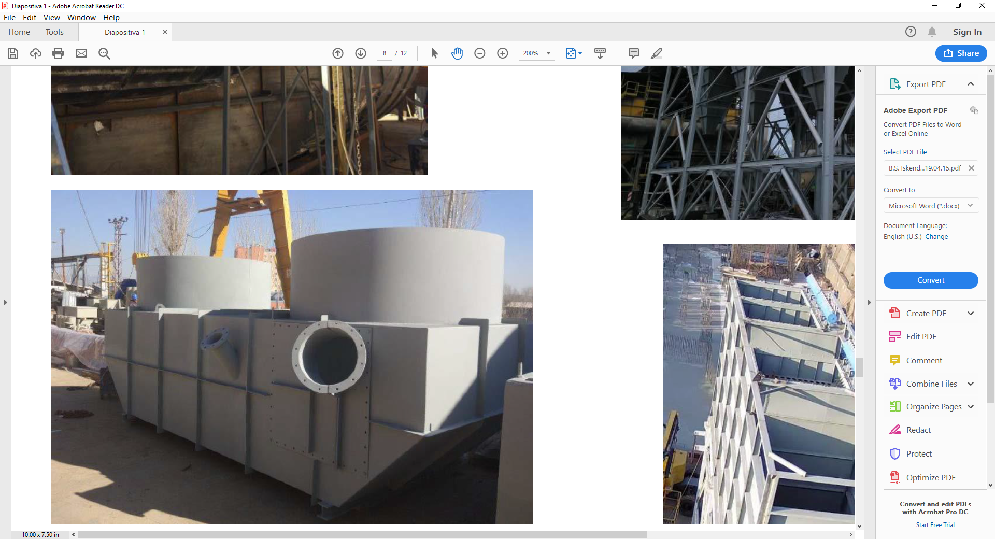995x539 pixels.
Task: Click the horizontal scrollbar thumb
Action: (362, 534)
